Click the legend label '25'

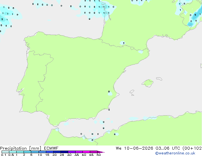point(62,155)
